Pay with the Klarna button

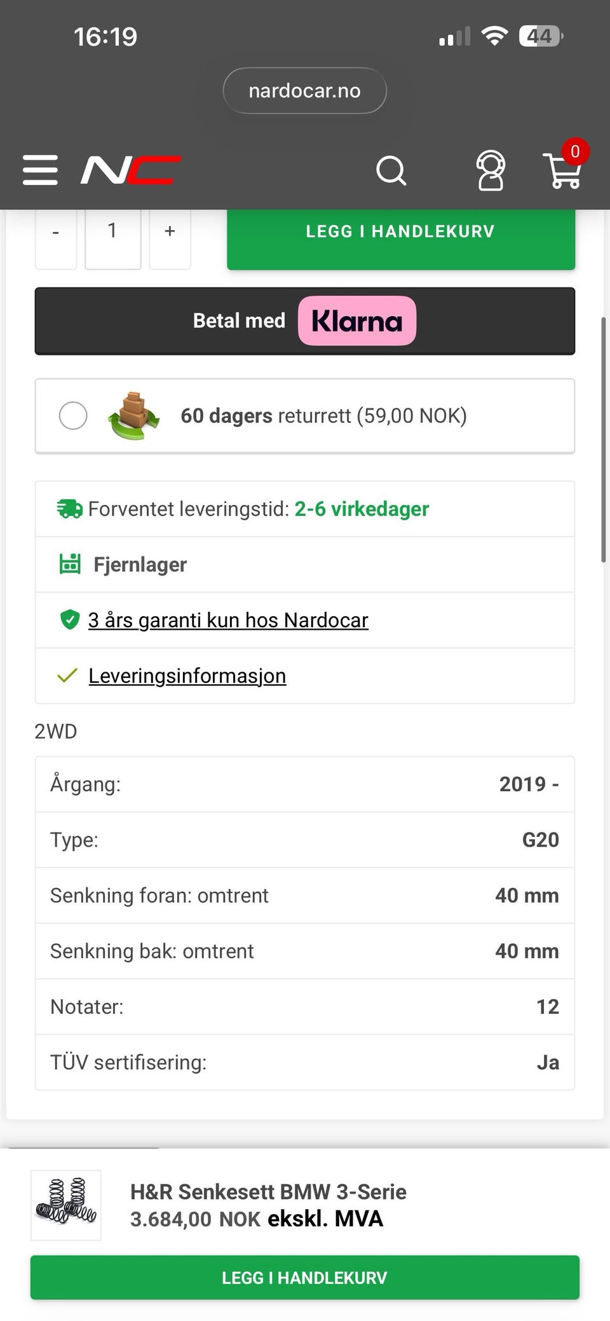305,321
